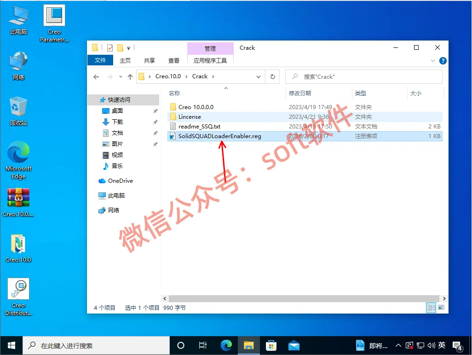Open Creo.10.0 folder on desktop
The height and width of the screenshot is (355, 472).
(18, 248)
